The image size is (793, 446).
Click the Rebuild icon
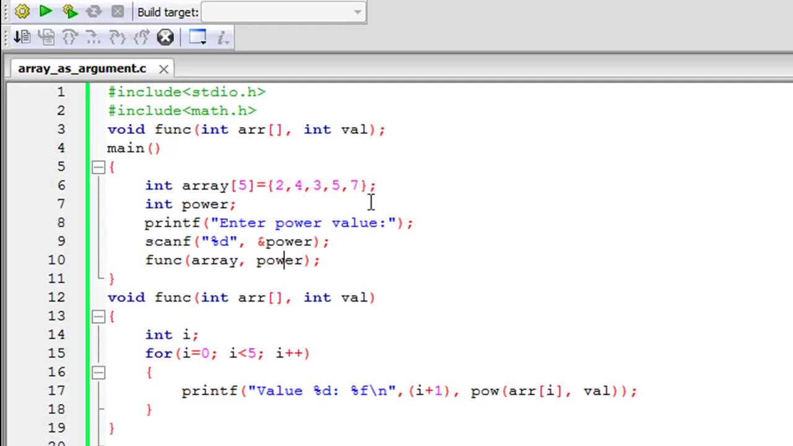[x=94, y=11]
